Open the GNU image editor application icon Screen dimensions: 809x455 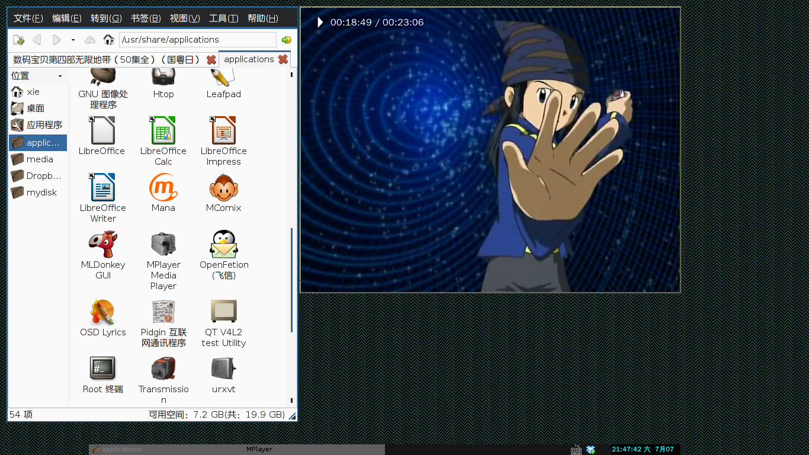[x=103, y=76]
